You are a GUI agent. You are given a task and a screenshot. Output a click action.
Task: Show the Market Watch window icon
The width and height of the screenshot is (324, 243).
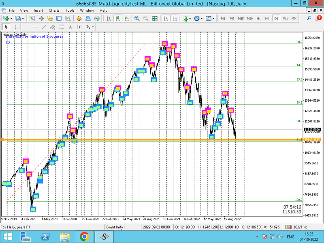point(32,18)
